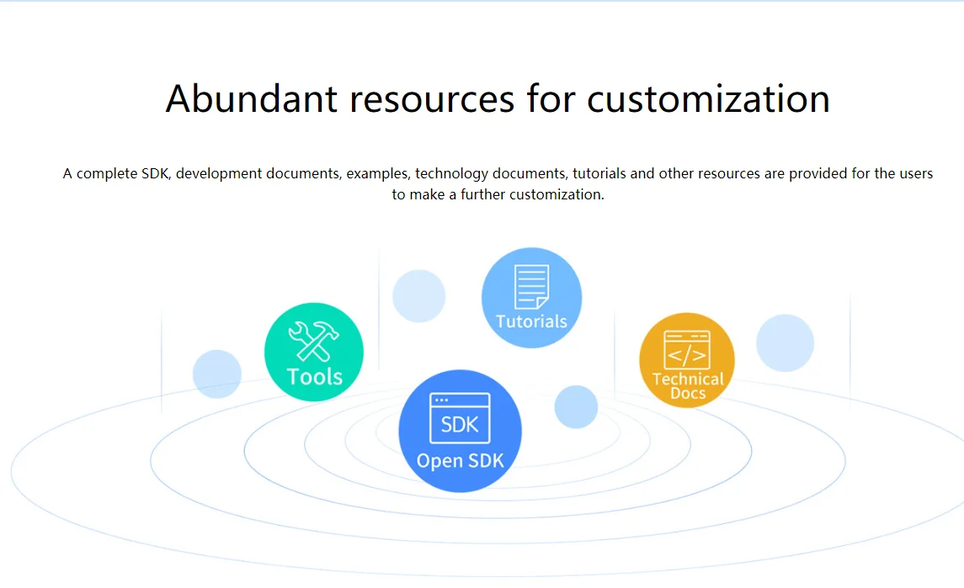Viewport: 964px width, 588px height.
Task: Click the SDK window icon in blue circle
Action: click(459, 418)
